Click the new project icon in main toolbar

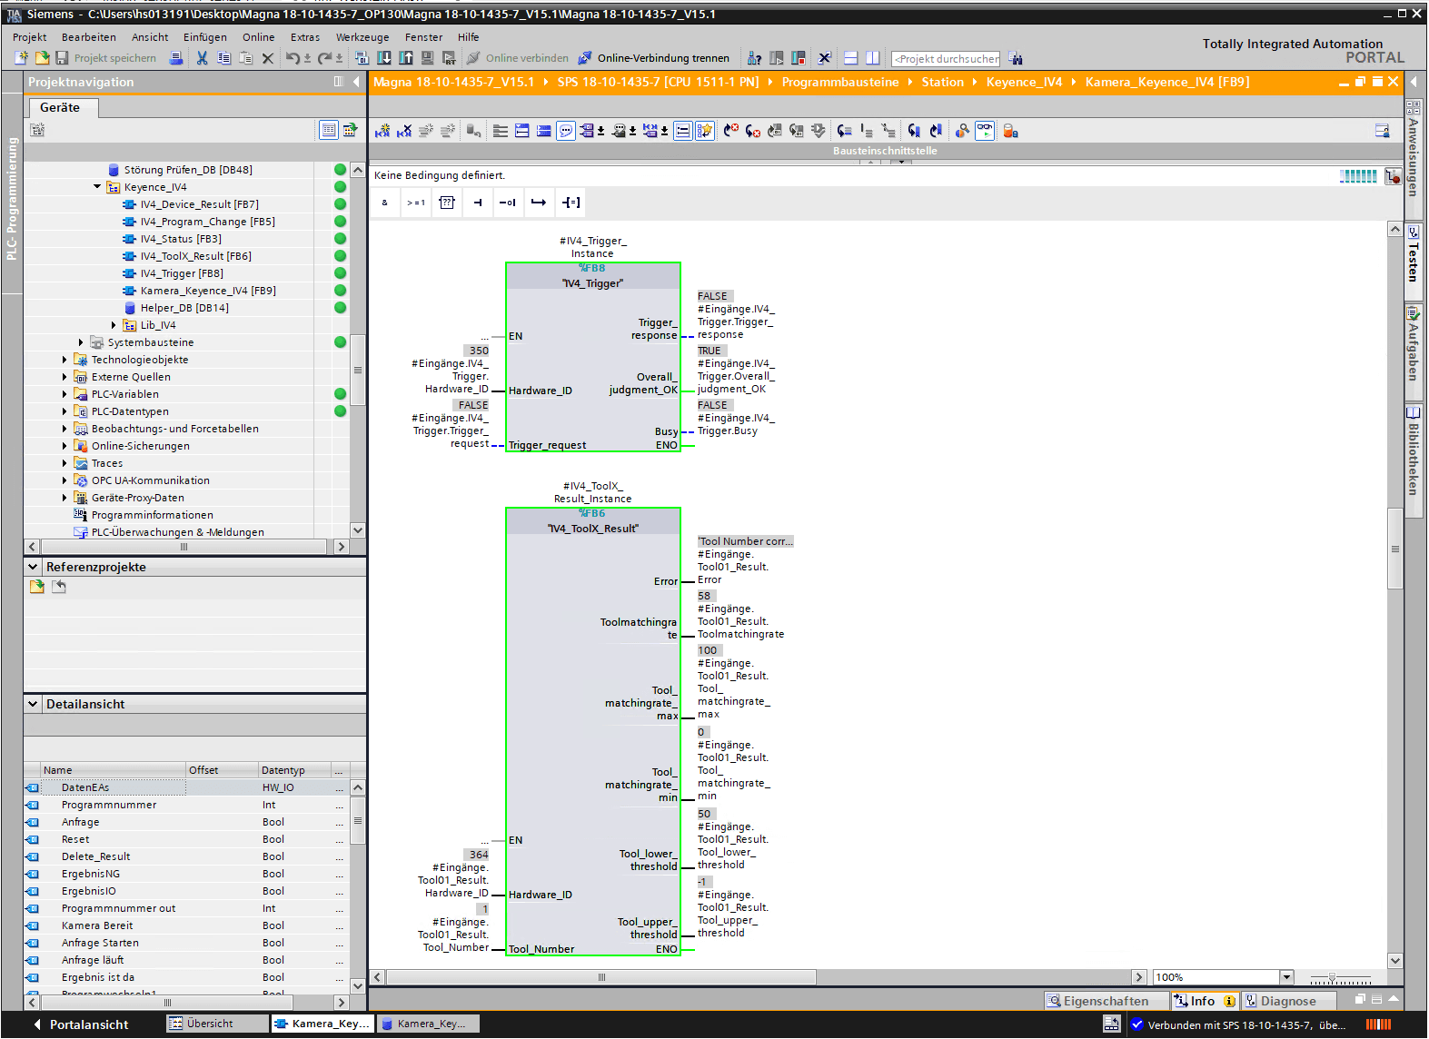pos(22,58)
